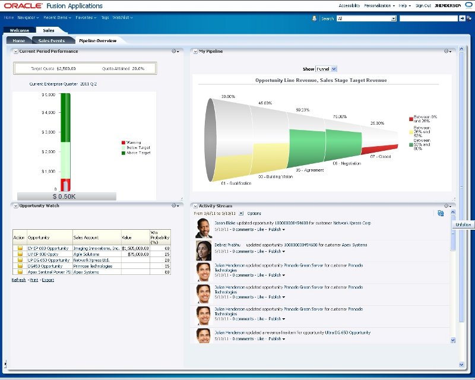
Task: Click the Oracle logo icon beside JHENDERSON
Action: click(x=468, y=5)
